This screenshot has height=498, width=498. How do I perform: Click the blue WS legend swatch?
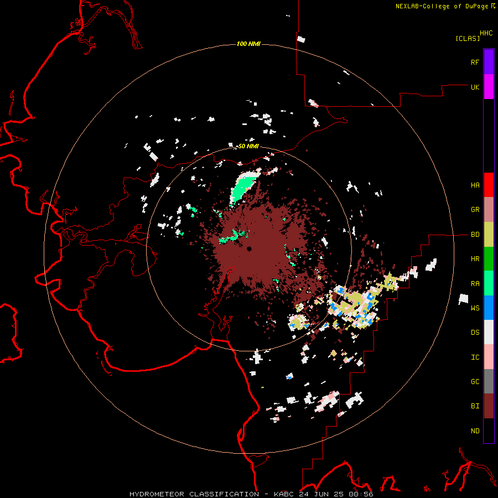coord(489,308)
